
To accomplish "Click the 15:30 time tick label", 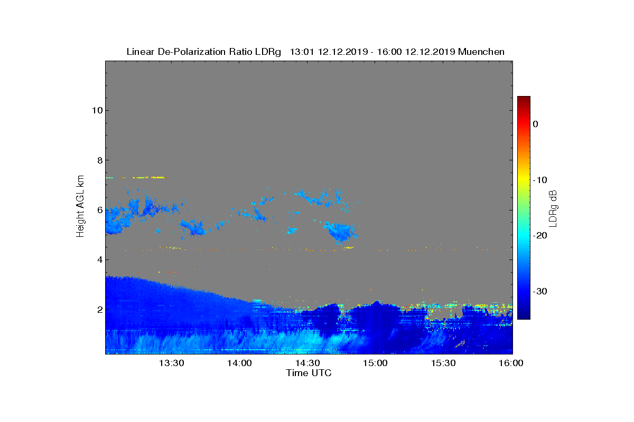I will [444, 363].
